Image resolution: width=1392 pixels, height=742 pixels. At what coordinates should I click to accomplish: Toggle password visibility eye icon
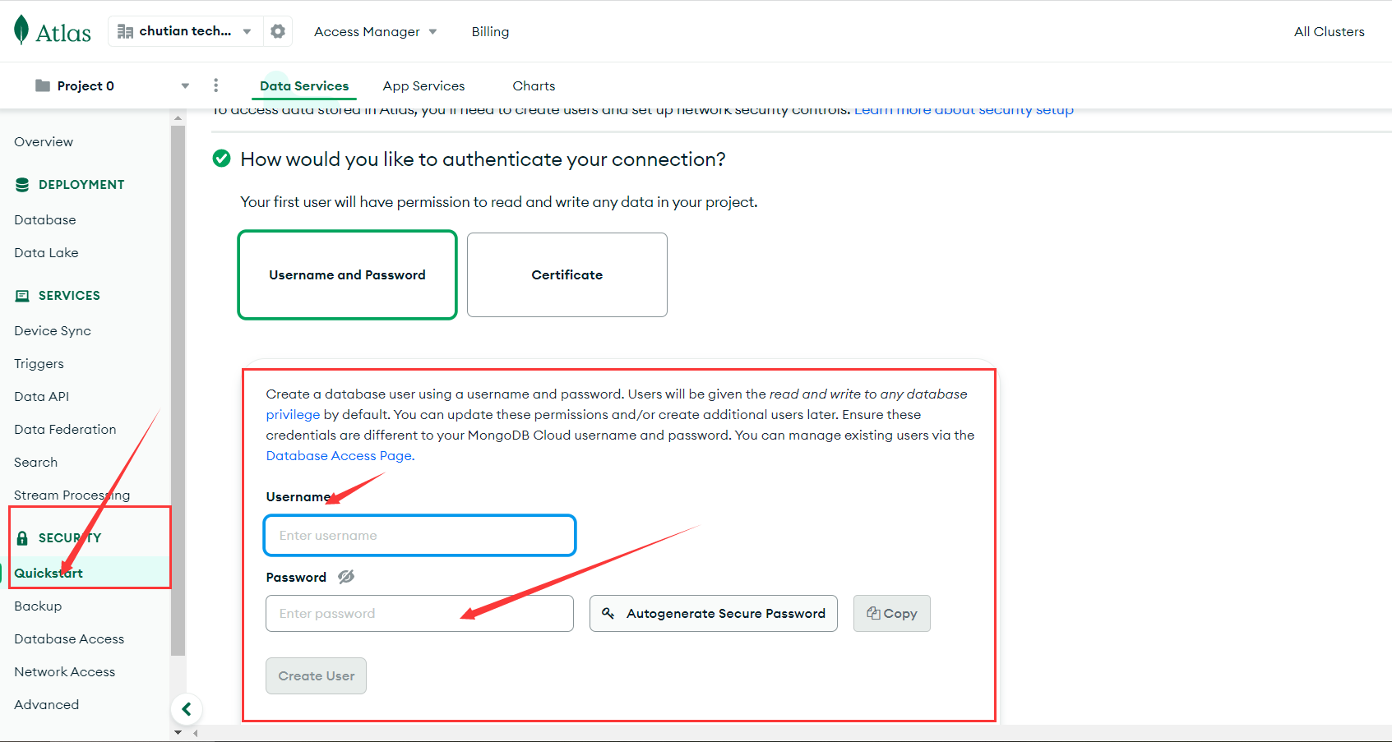[x=346, y=577]
